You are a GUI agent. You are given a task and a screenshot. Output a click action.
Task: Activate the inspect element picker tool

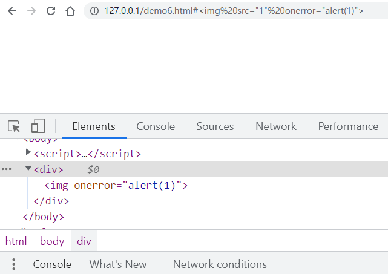(x=14, y=126)
